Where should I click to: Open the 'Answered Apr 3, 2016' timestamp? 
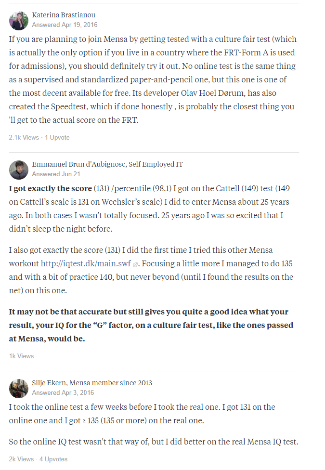click(63, 392)
